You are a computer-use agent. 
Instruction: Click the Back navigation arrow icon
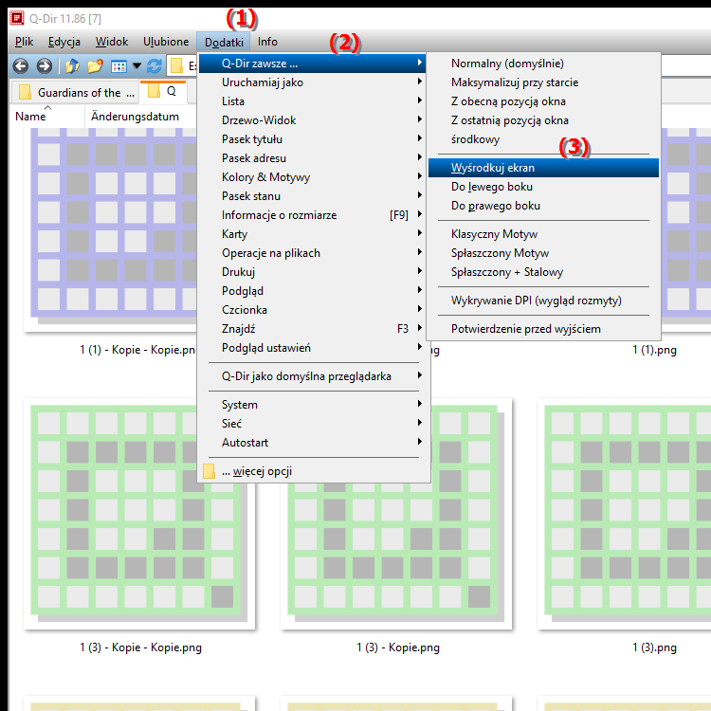click(x=21, y=66)
